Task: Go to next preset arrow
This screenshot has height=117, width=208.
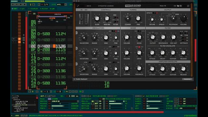Action: [176, 6]
